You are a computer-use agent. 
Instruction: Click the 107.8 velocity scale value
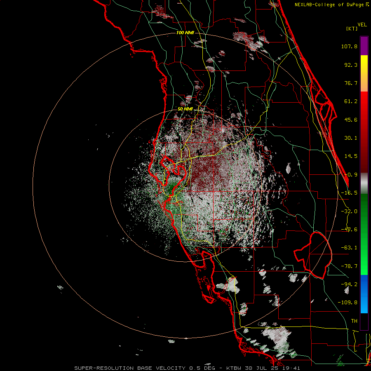click(x=349, y=46)
